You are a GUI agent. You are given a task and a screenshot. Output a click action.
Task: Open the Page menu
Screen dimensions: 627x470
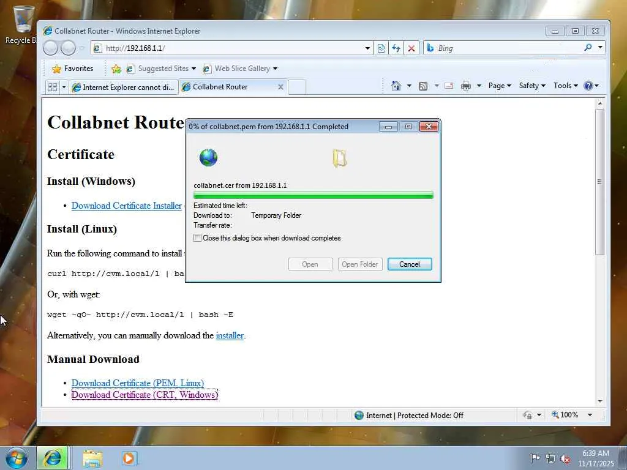pyautogui.click(x=500, y=86)
